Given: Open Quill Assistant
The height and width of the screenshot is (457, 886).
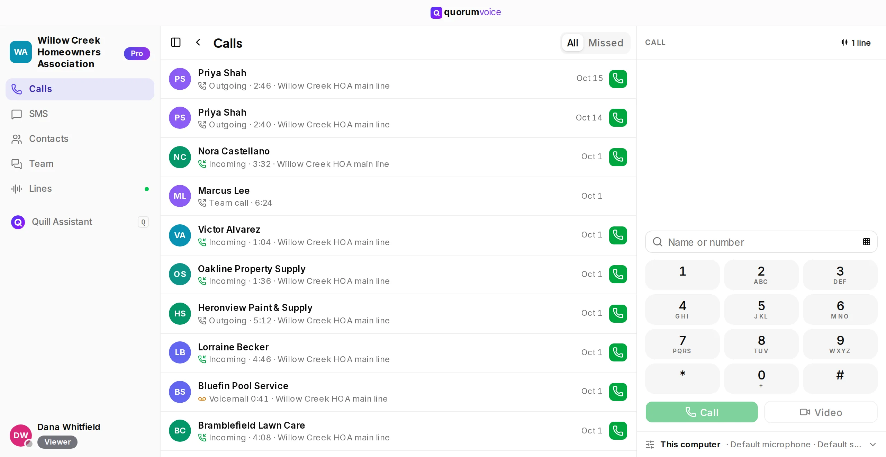Looking at the screenshot, I should pos(80,222).
